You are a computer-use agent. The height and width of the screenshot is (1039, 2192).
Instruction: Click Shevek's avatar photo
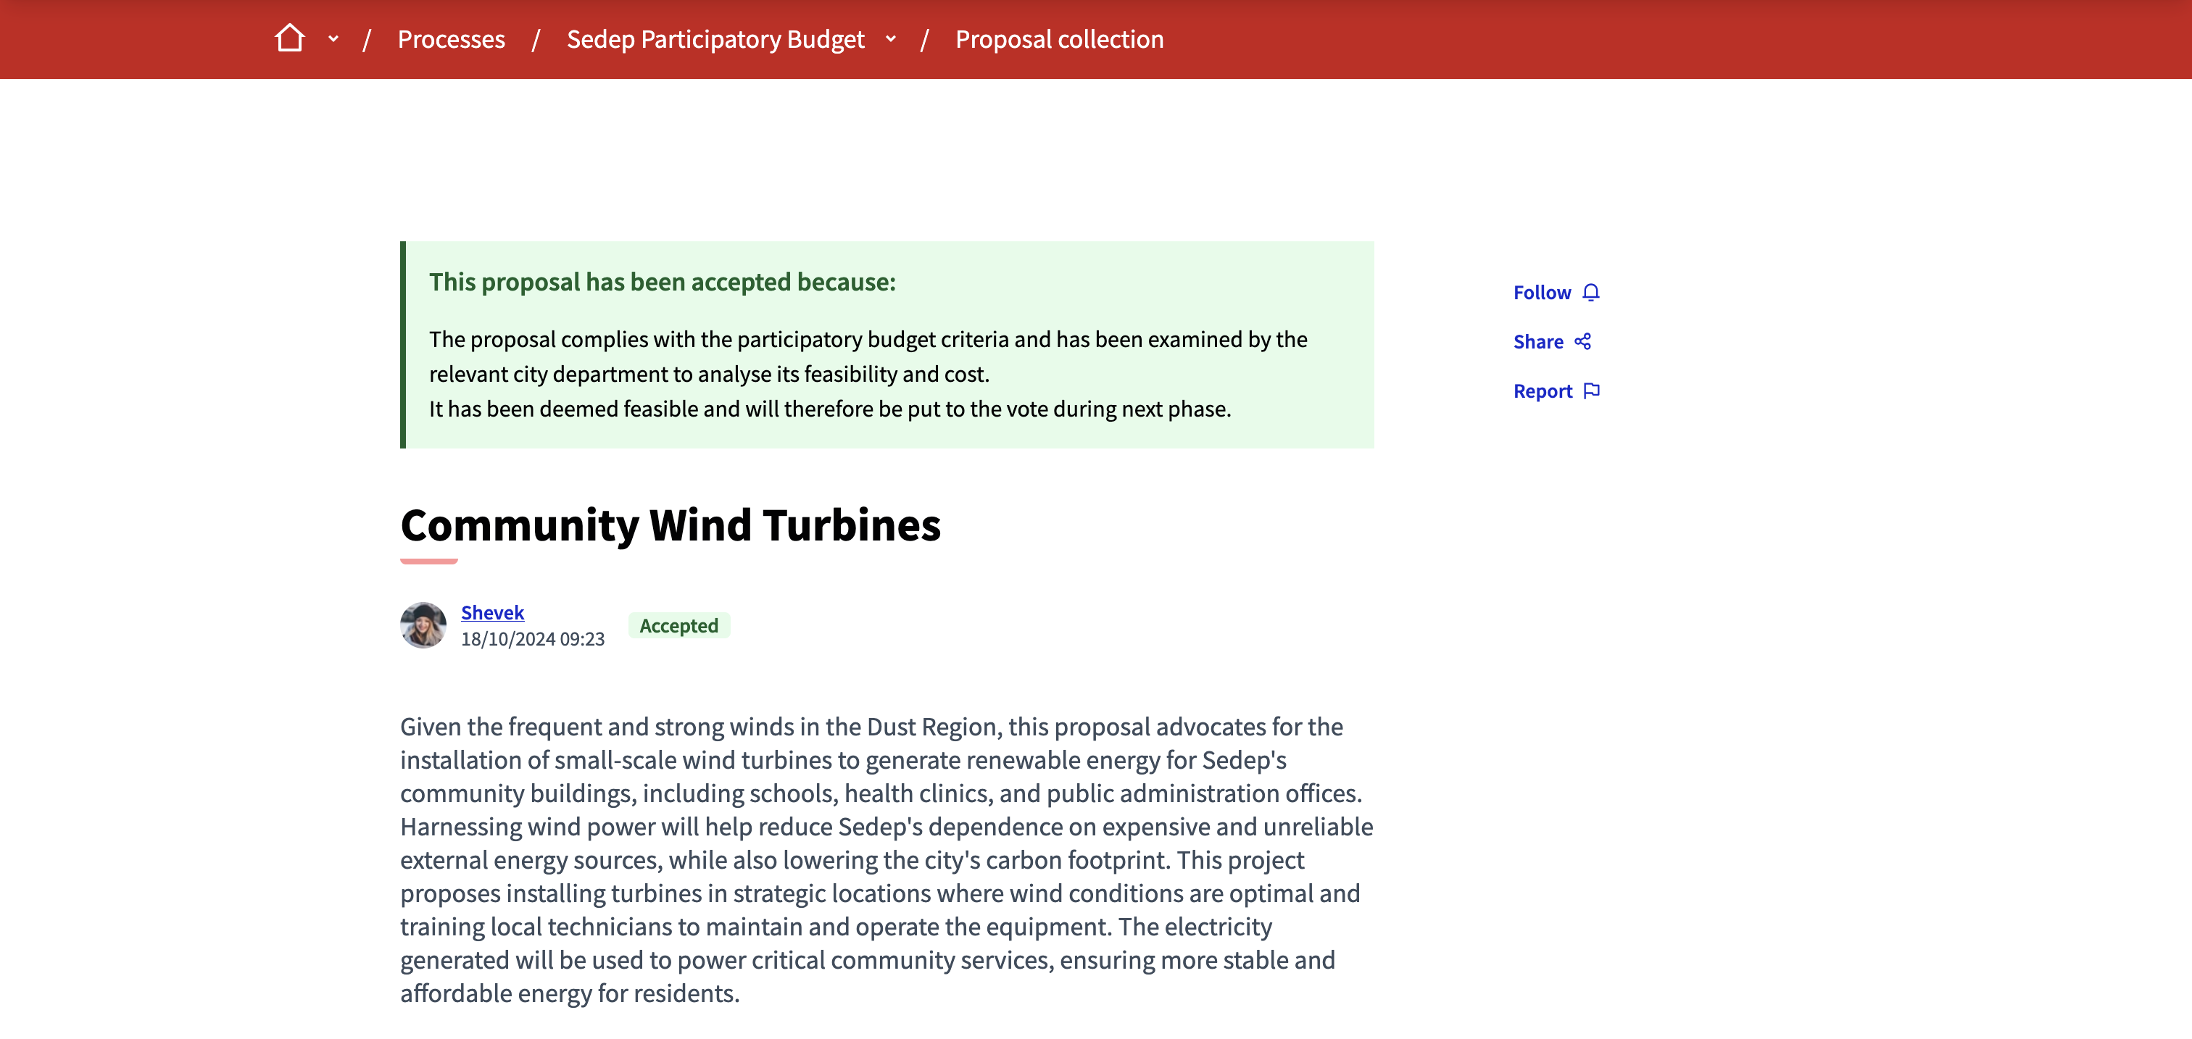tap(423, 625)
